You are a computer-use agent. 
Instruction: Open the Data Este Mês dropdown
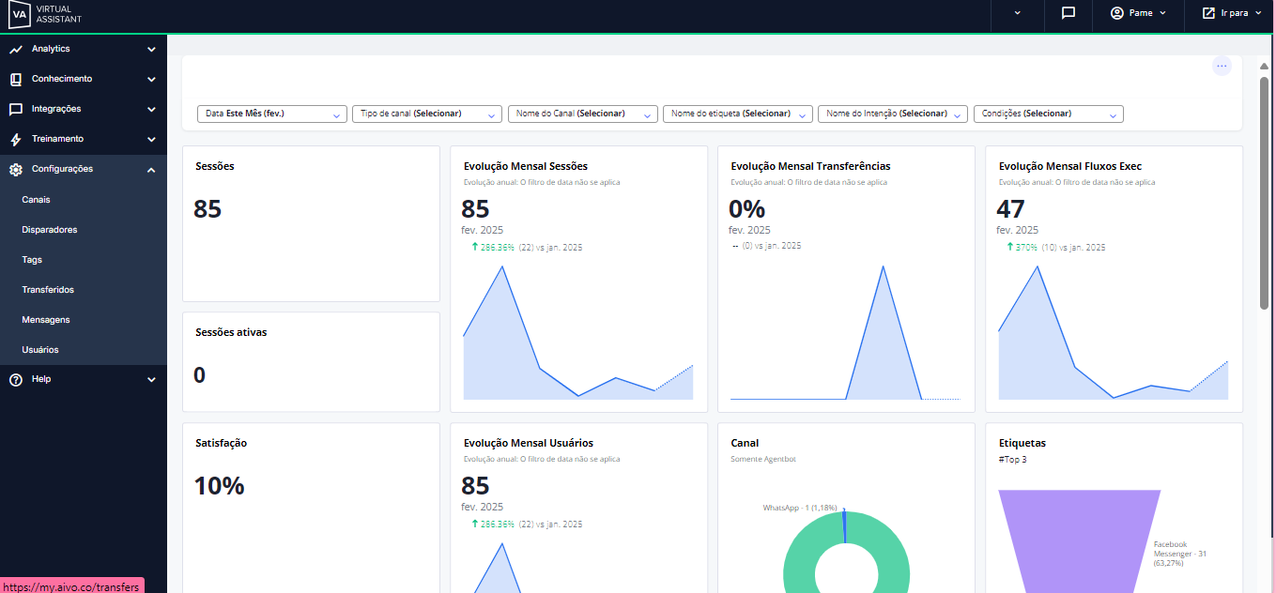pos(272,114)
